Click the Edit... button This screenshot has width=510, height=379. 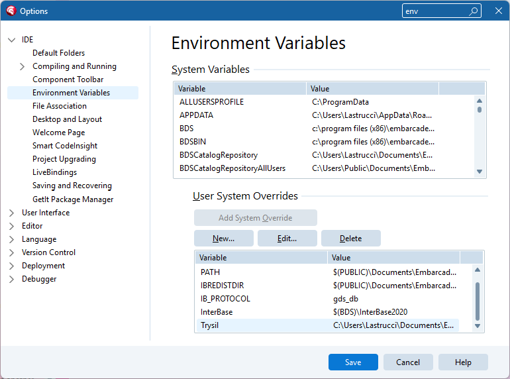tap(287, 239)
